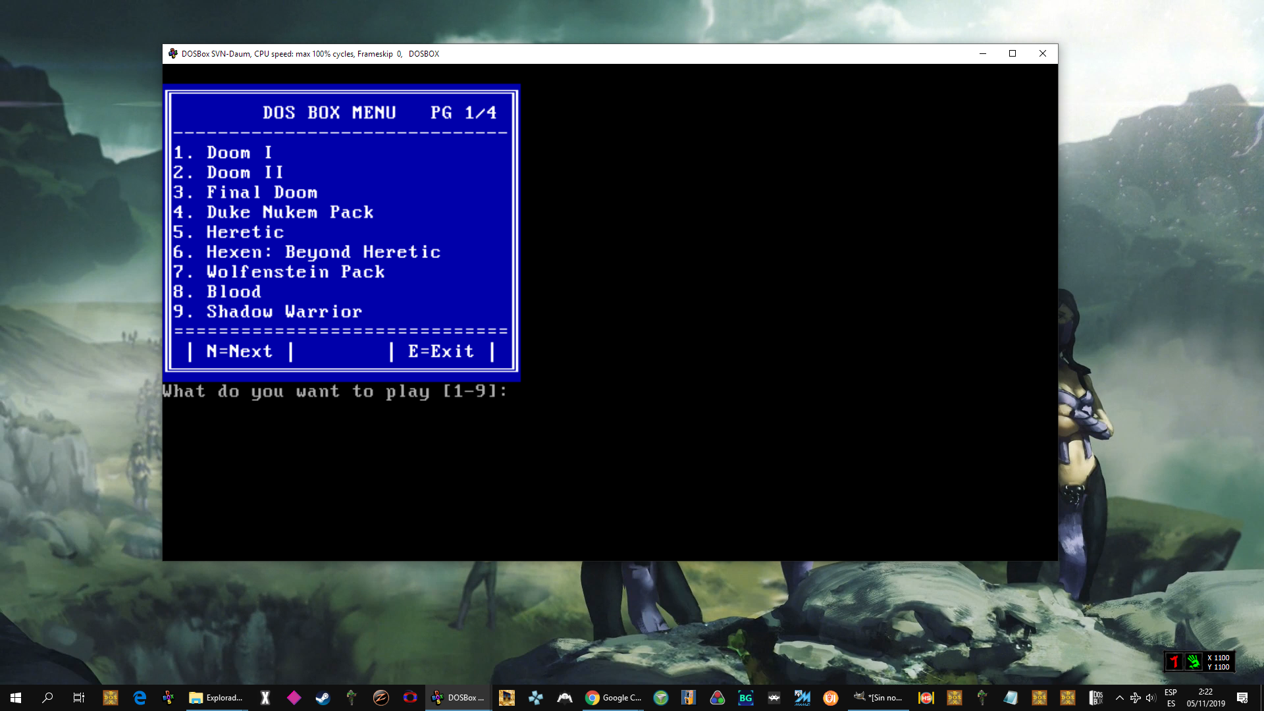Click the green funnel taskbar icon

click(x=661, y=698)
